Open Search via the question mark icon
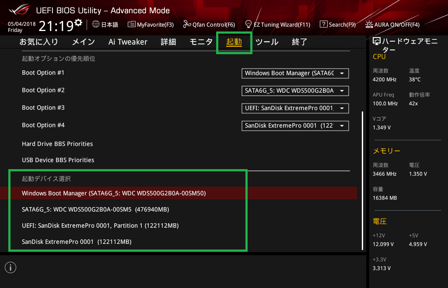This screenshot has width=448, height=288. point(323,24)
